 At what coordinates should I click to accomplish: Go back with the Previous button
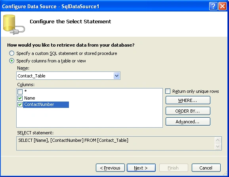click(x=110, y=168)
